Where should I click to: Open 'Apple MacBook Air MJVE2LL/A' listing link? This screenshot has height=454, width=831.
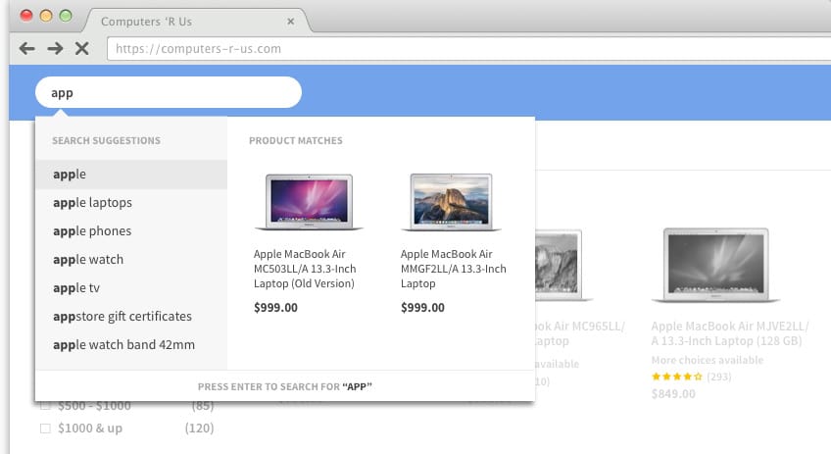730,333
